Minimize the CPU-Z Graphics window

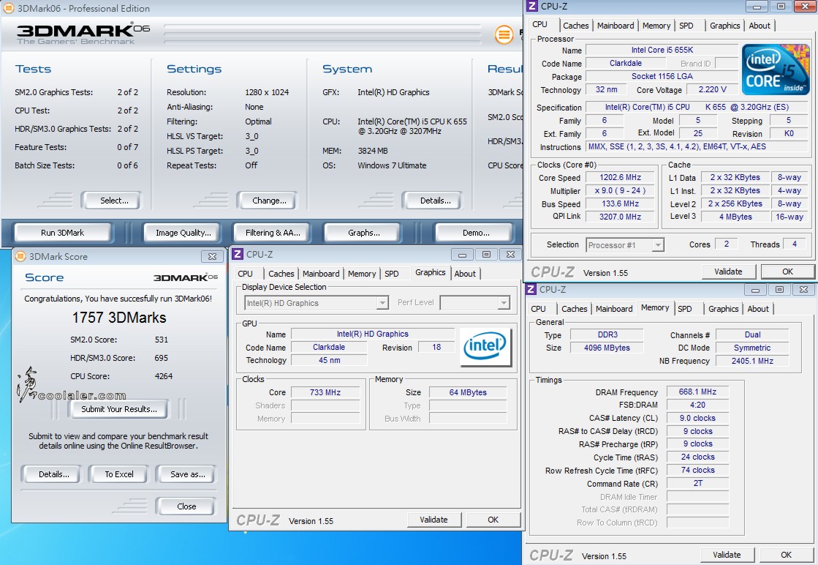tap(462, 254)
